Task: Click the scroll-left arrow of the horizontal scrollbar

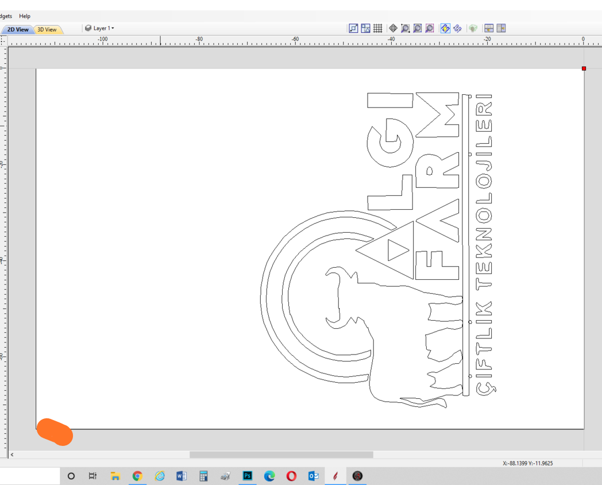Action: 12,455
